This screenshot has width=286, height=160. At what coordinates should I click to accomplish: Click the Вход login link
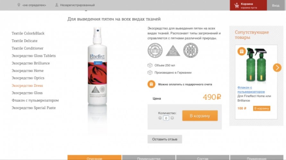276,5
